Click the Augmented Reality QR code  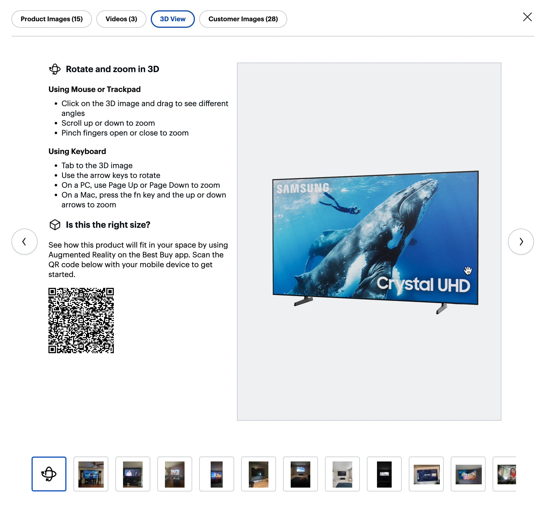[x=81, y=320]
